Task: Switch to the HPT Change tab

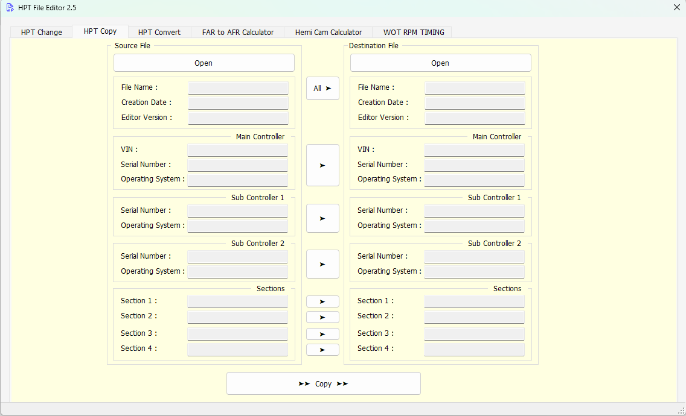Action: coord(41,33)
